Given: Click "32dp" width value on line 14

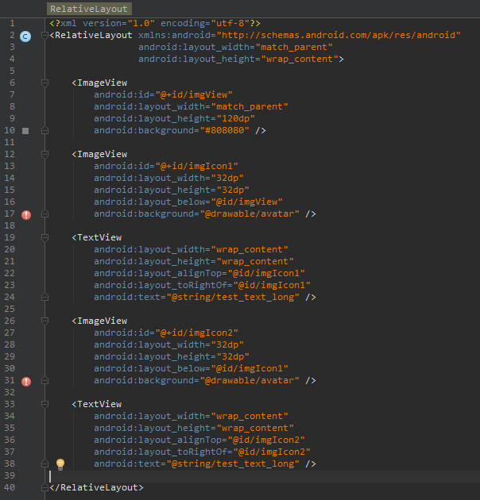Looking at the screenshot, I should click(227, 178).
